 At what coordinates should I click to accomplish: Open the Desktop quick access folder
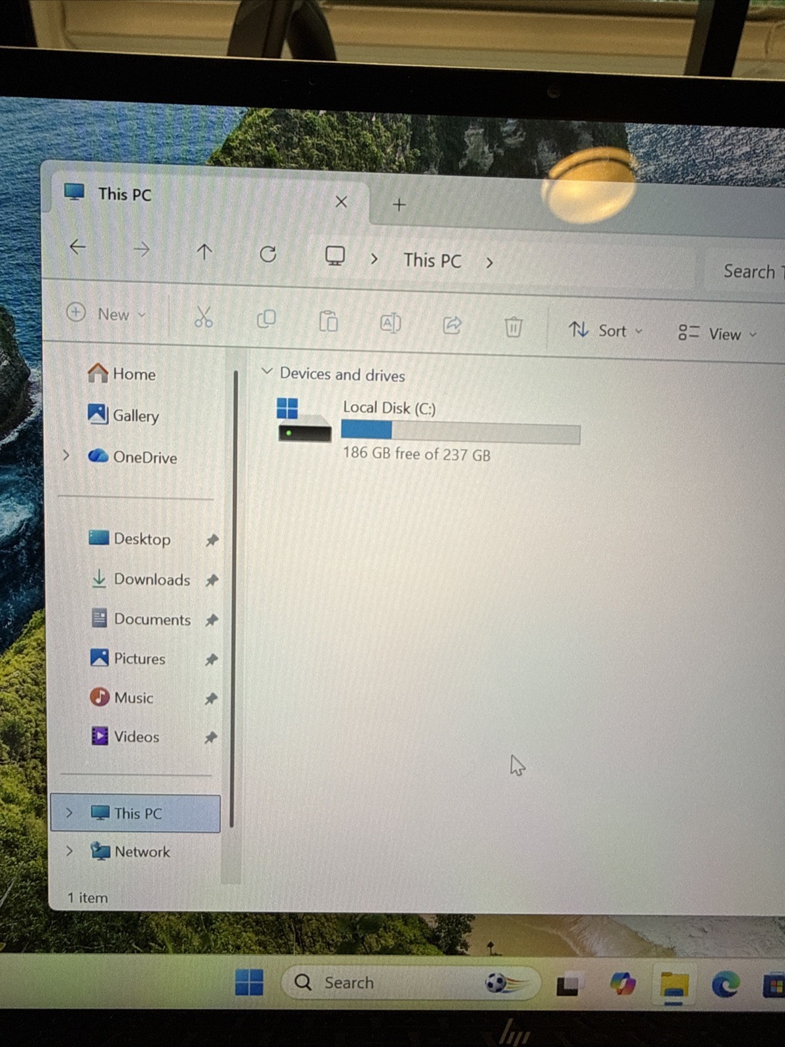tap(130, 539)
